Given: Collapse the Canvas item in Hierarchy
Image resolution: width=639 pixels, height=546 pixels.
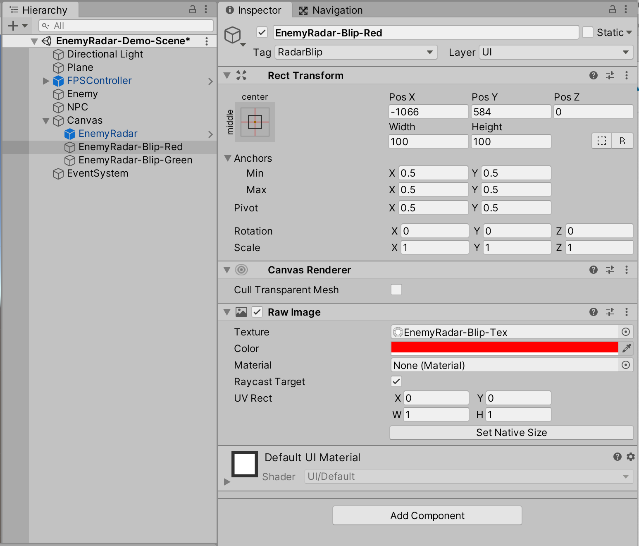Looking at the screenshot, I should pos(46,121).
